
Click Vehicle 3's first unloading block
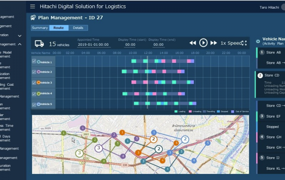click(134, 82)
